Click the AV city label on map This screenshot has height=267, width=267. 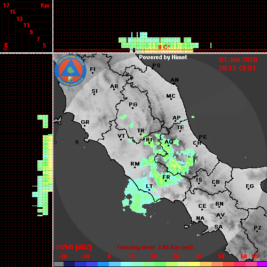(221, 215)
